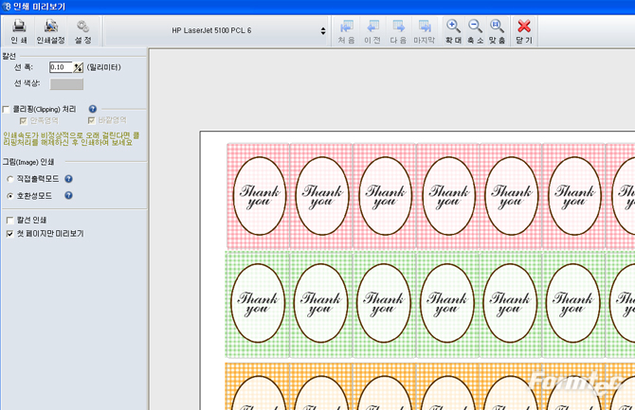Go to previous page with 이전
The height and width of the screenshot is (410, 635).
(x=372, y=31)
